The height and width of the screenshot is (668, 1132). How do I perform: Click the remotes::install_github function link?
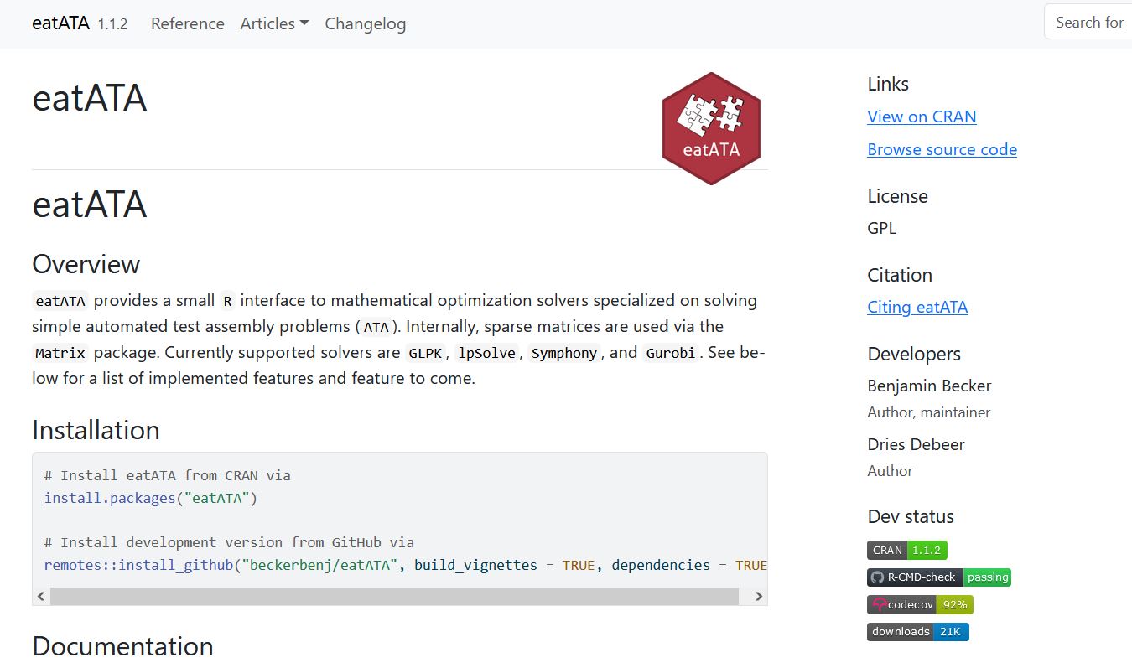click(x=138, y=565)
